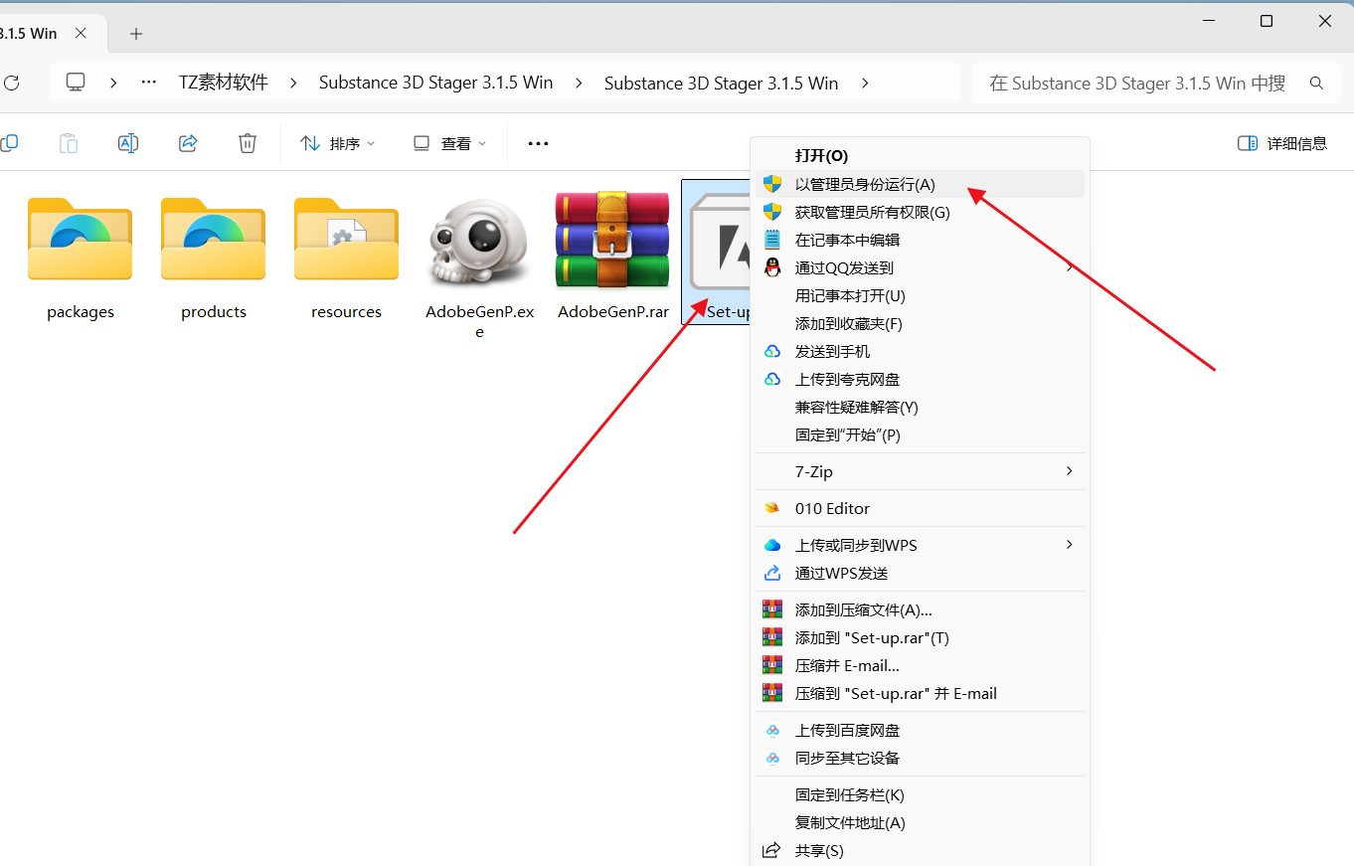1354x866 pixels.
Task: Open 上传或同步到WPS submenu
Action: click(x=920, y=545)
